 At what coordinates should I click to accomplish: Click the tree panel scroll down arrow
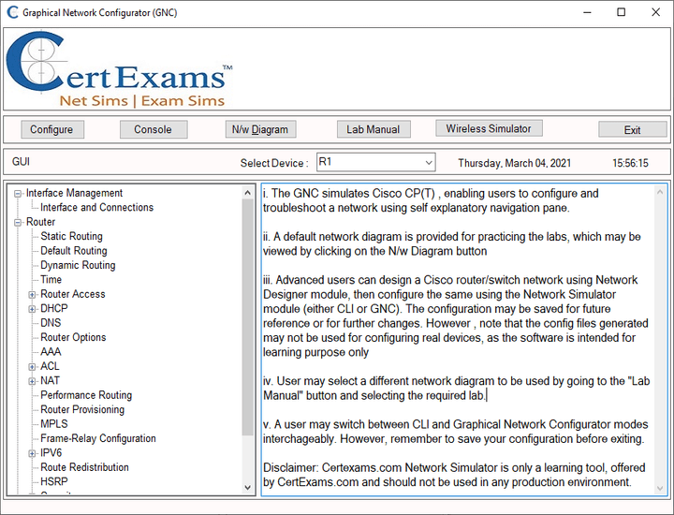[x=247, y=488]
